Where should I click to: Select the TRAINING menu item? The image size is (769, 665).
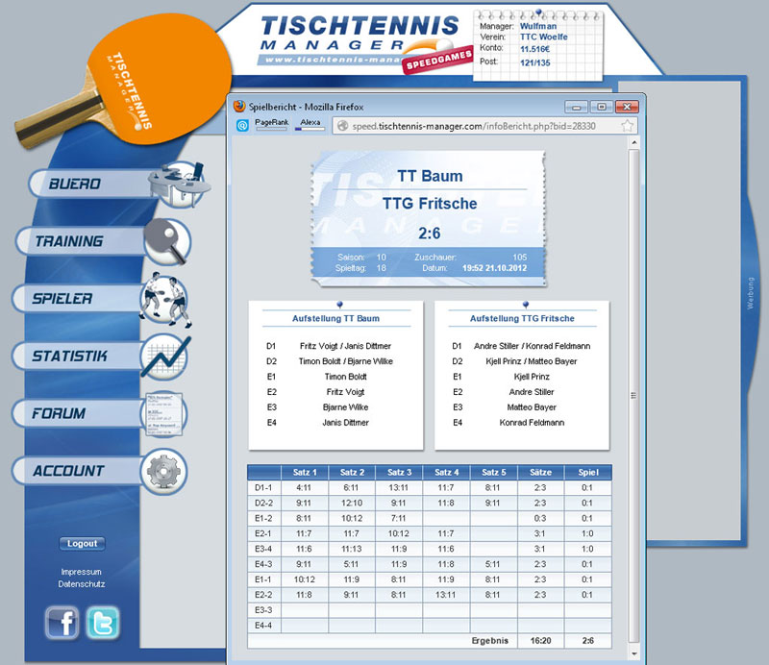pos(69,241)
